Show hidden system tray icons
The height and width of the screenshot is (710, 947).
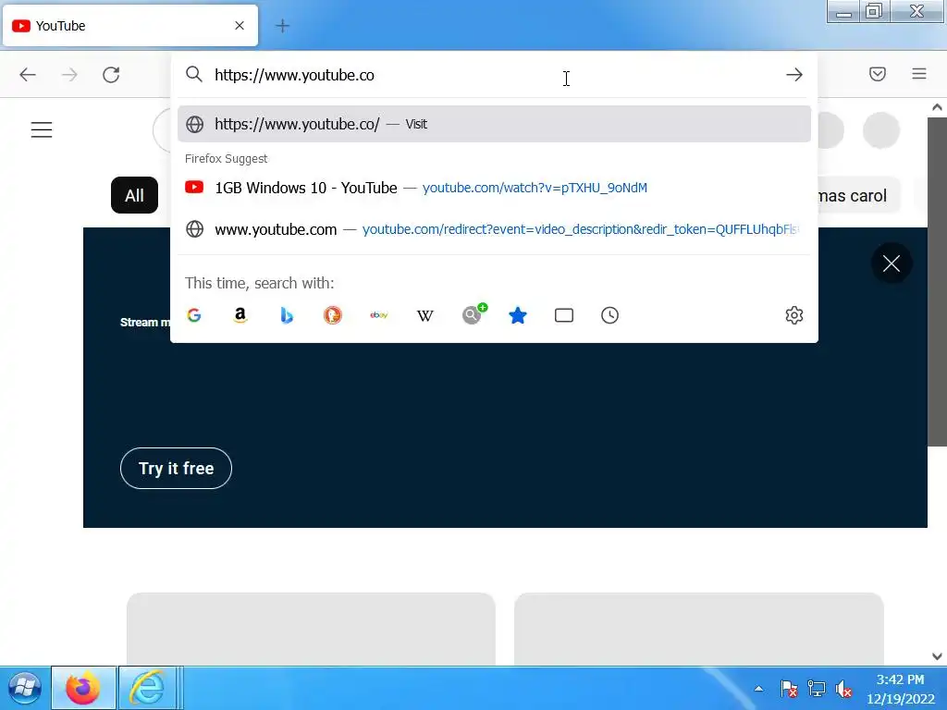(759, 688)
